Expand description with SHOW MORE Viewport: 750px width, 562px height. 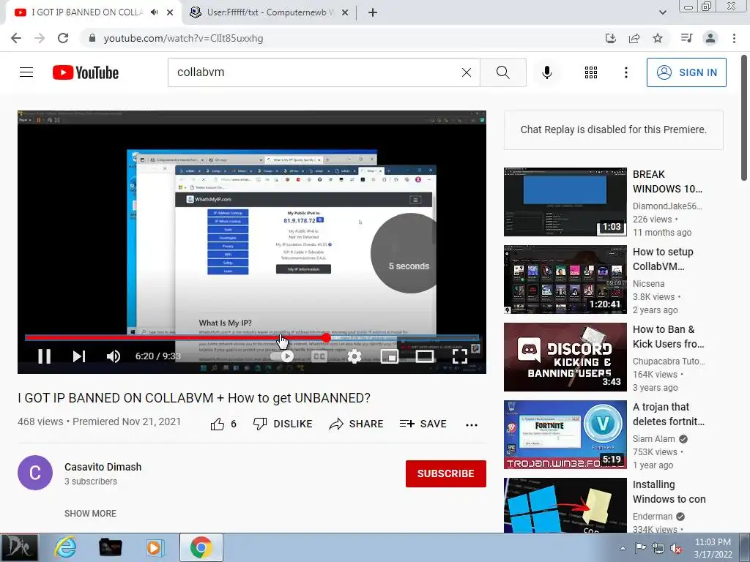(90, 513)
